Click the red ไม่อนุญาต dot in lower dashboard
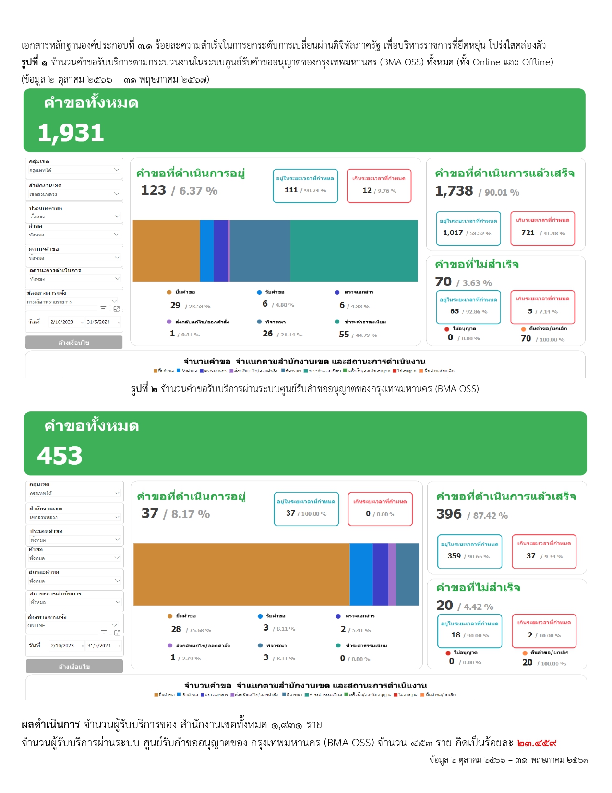This screenshot has height=793, width=612. 447,653
